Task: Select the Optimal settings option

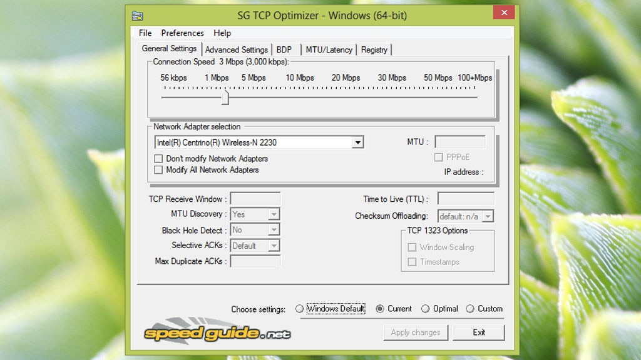Action: point(426,309)
